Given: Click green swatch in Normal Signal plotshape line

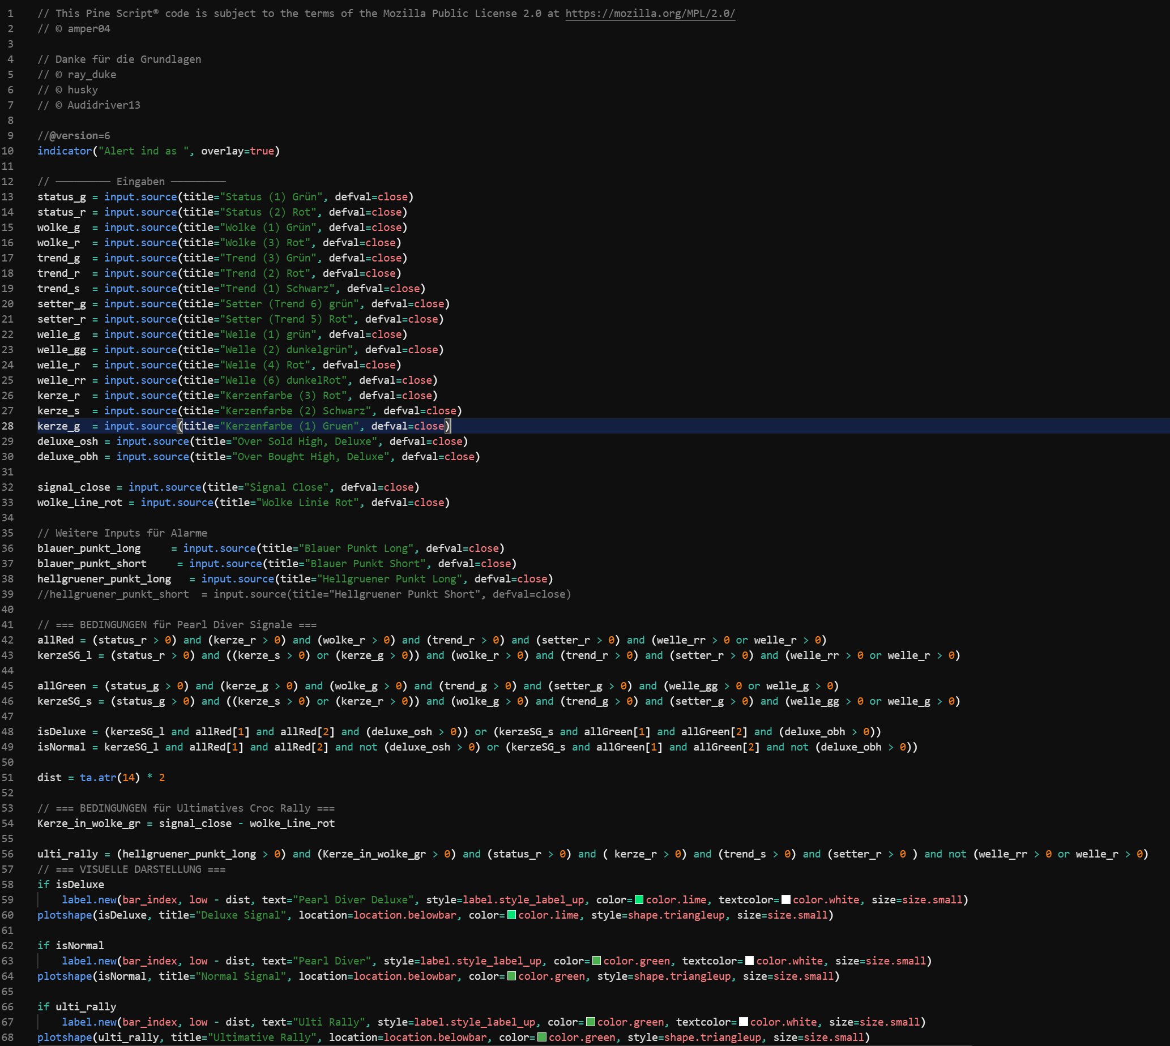Looking at the screenshot, I should click(x=511, y=976).
